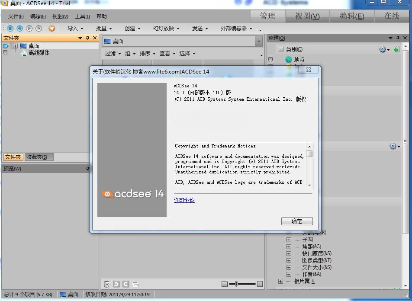
Task: Pin the 预览 panel with pushpin icon
Action: tap(87, 169)
